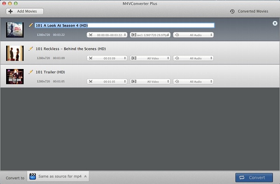Edit the '101 A Look At Season 4' title field

point(125,25)
